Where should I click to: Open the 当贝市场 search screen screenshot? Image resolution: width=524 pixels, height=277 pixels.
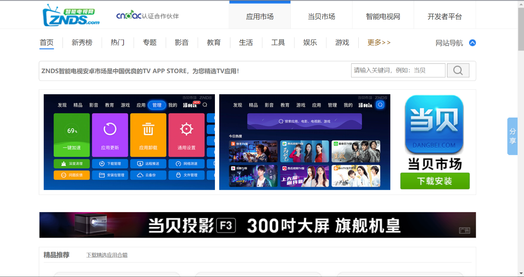(304, 142)
